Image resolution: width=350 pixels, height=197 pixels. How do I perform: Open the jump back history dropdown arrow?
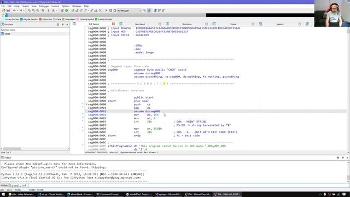tap(17, 10)
